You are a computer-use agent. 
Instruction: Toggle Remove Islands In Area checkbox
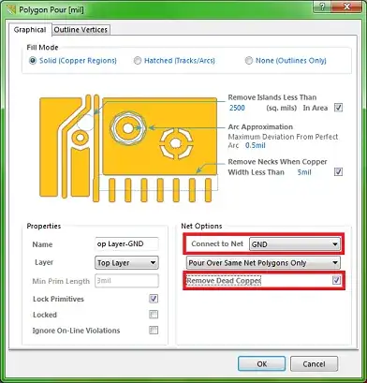coord(338,108)
